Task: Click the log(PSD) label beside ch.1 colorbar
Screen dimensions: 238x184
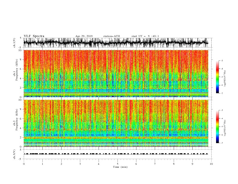Action: pos(225,78)
